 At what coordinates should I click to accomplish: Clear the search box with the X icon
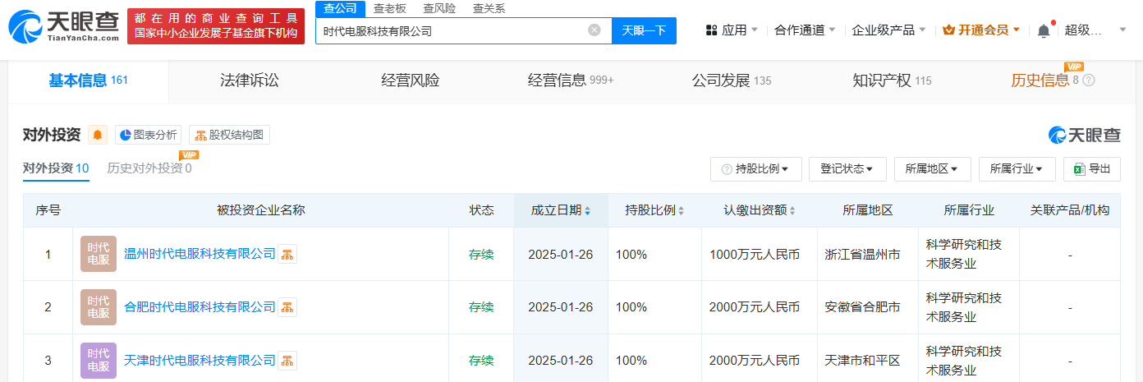[x=594, y=30]
